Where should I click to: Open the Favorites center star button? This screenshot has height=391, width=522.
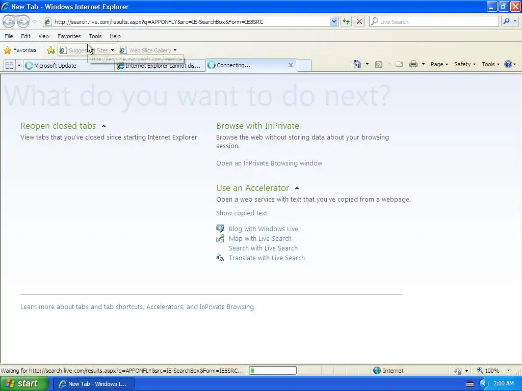[x=20, y=50]
